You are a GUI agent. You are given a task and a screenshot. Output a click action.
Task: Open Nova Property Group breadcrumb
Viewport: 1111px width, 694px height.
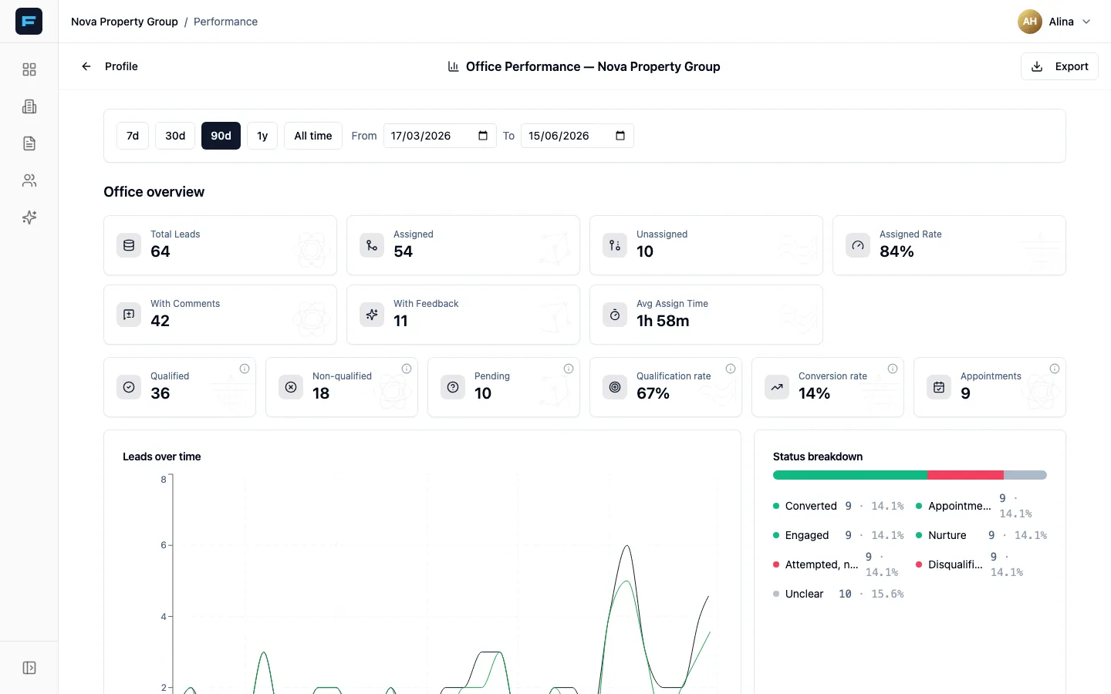pyautogui.click(x=124, y=22)
